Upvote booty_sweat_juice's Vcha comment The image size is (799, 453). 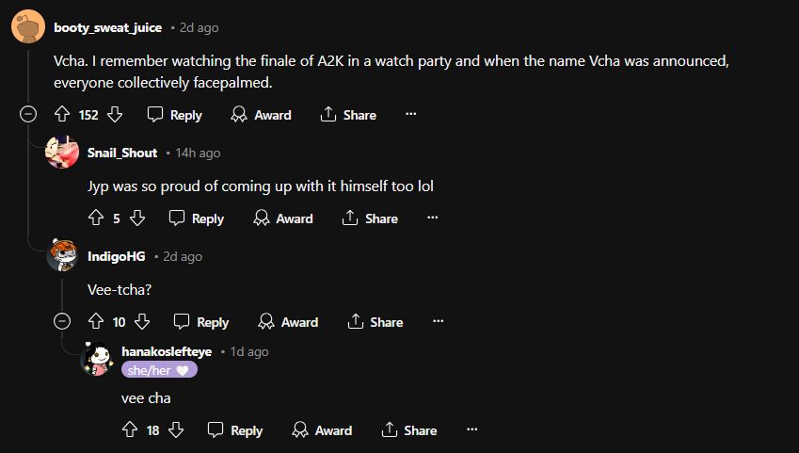pos(62,115)
